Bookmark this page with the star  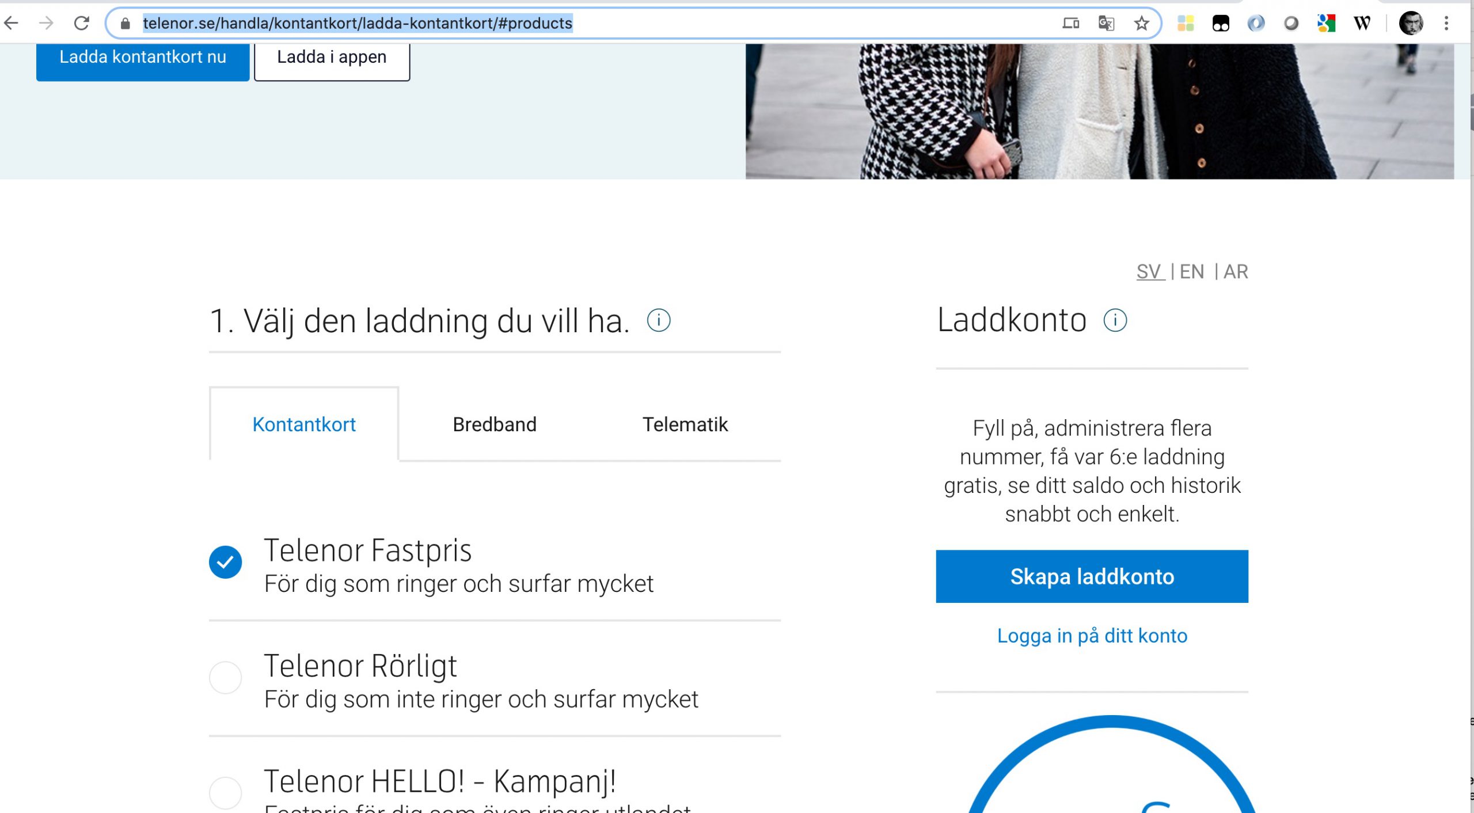pyautogui.click(x=1141, y=24)
